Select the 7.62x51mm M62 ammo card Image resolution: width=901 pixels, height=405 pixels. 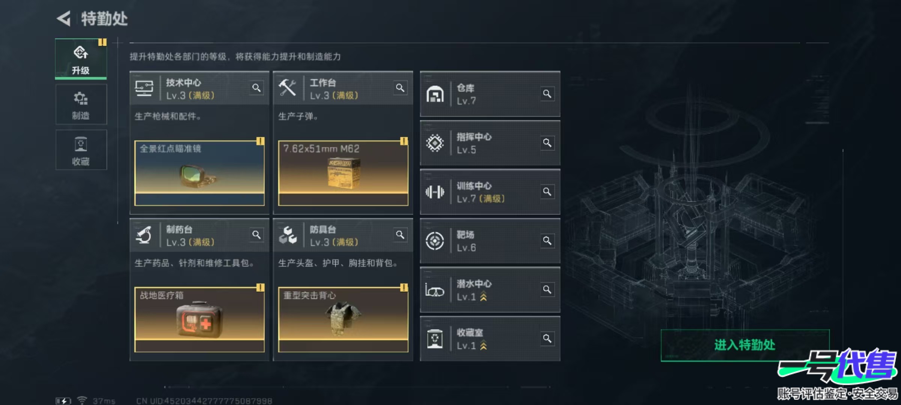(x=343, y=173)
